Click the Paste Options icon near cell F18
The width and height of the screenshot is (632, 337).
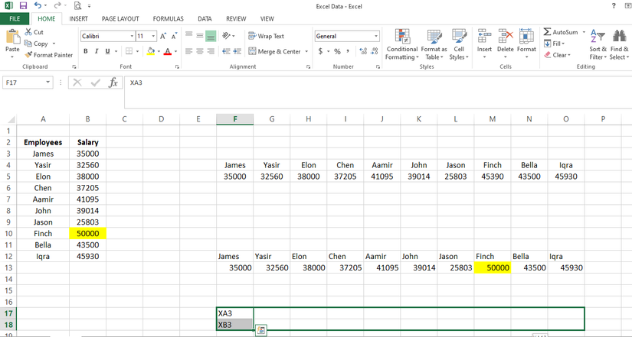click(x=261, y=330)
